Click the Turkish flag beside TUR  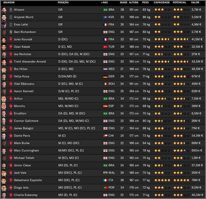coord(105,47)
